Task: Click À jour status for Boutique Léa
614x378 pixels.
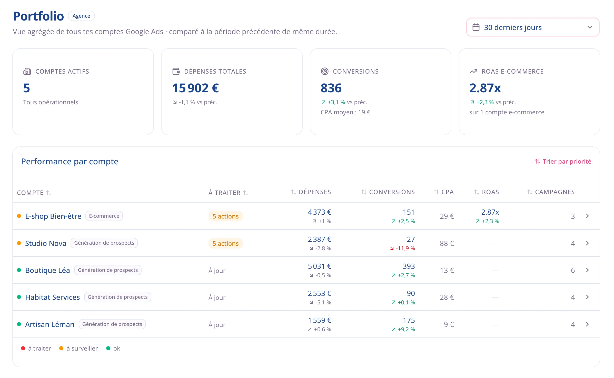Action: tap(217, 271)
